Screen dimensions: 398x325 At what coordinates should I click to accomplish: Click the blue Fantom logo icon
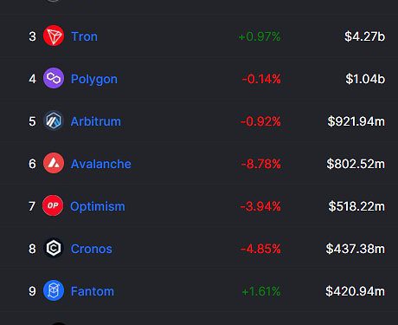pos(54,290)
